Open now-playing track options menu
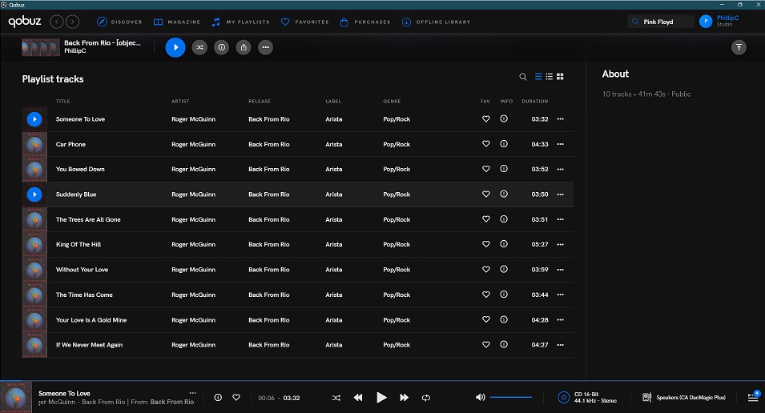The height and width of the screenshot is (413, 765). 193,393
